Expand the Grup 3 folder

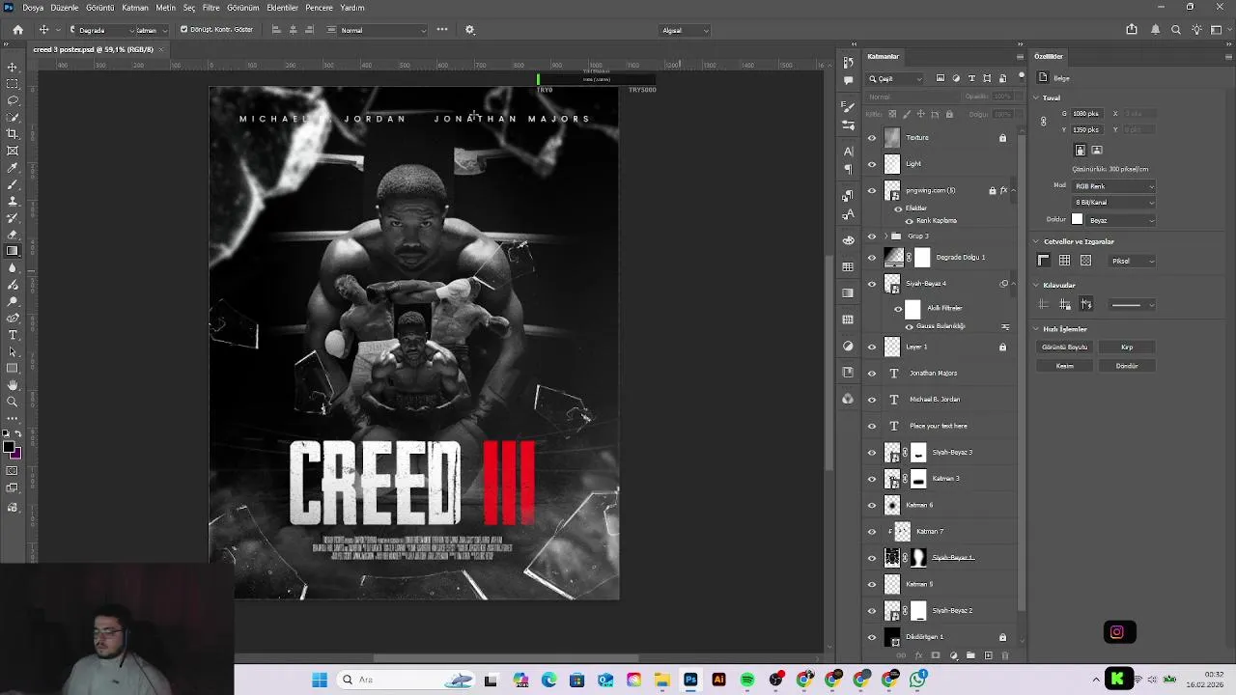point(885,236)
